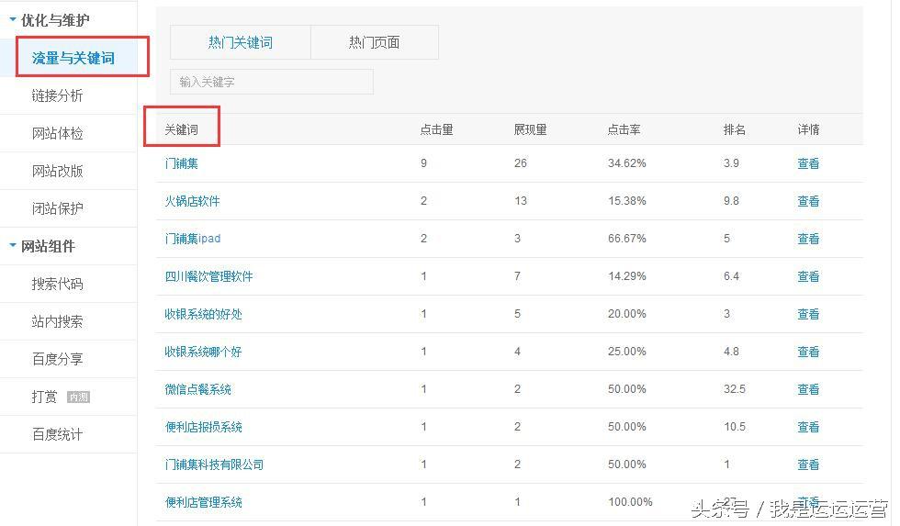Select the 15.38% click rate cell
The height and width of the screenshot is (526, 900).
pyautogui.click(x=626, y=201)
